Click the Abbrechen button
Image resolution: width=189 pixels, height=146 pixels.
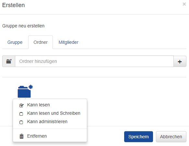(171, 137)
